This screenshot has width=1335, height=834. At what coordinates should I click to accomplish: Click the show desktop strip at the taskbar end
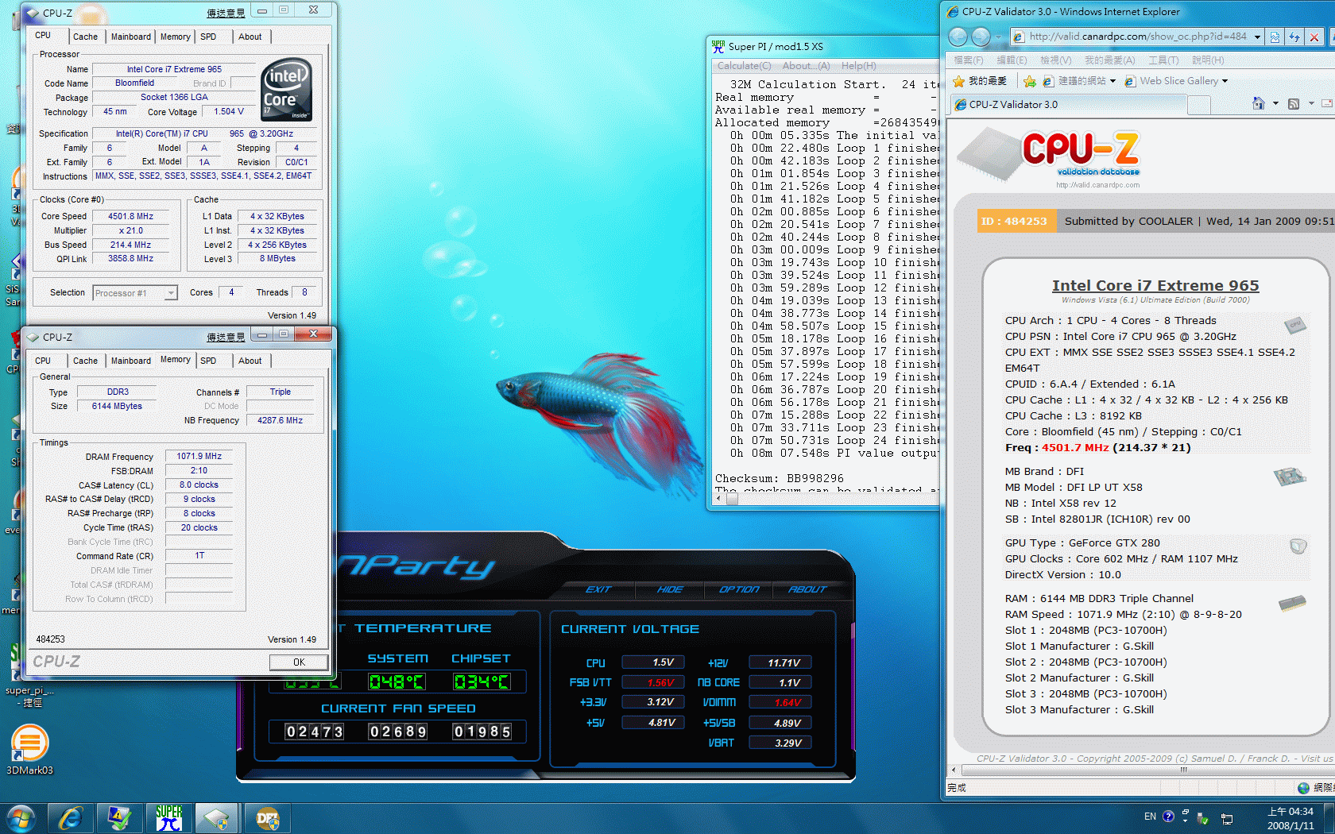[x=1329, y=818]
